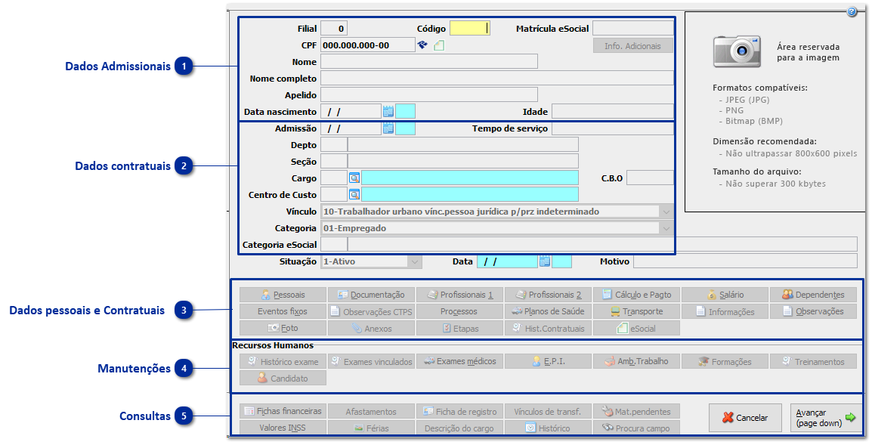Click the Centro de Custo search icon
Image resolution: width=872 pixels, height=445 pixels.
pyautogui.click(x=354, y=195)
